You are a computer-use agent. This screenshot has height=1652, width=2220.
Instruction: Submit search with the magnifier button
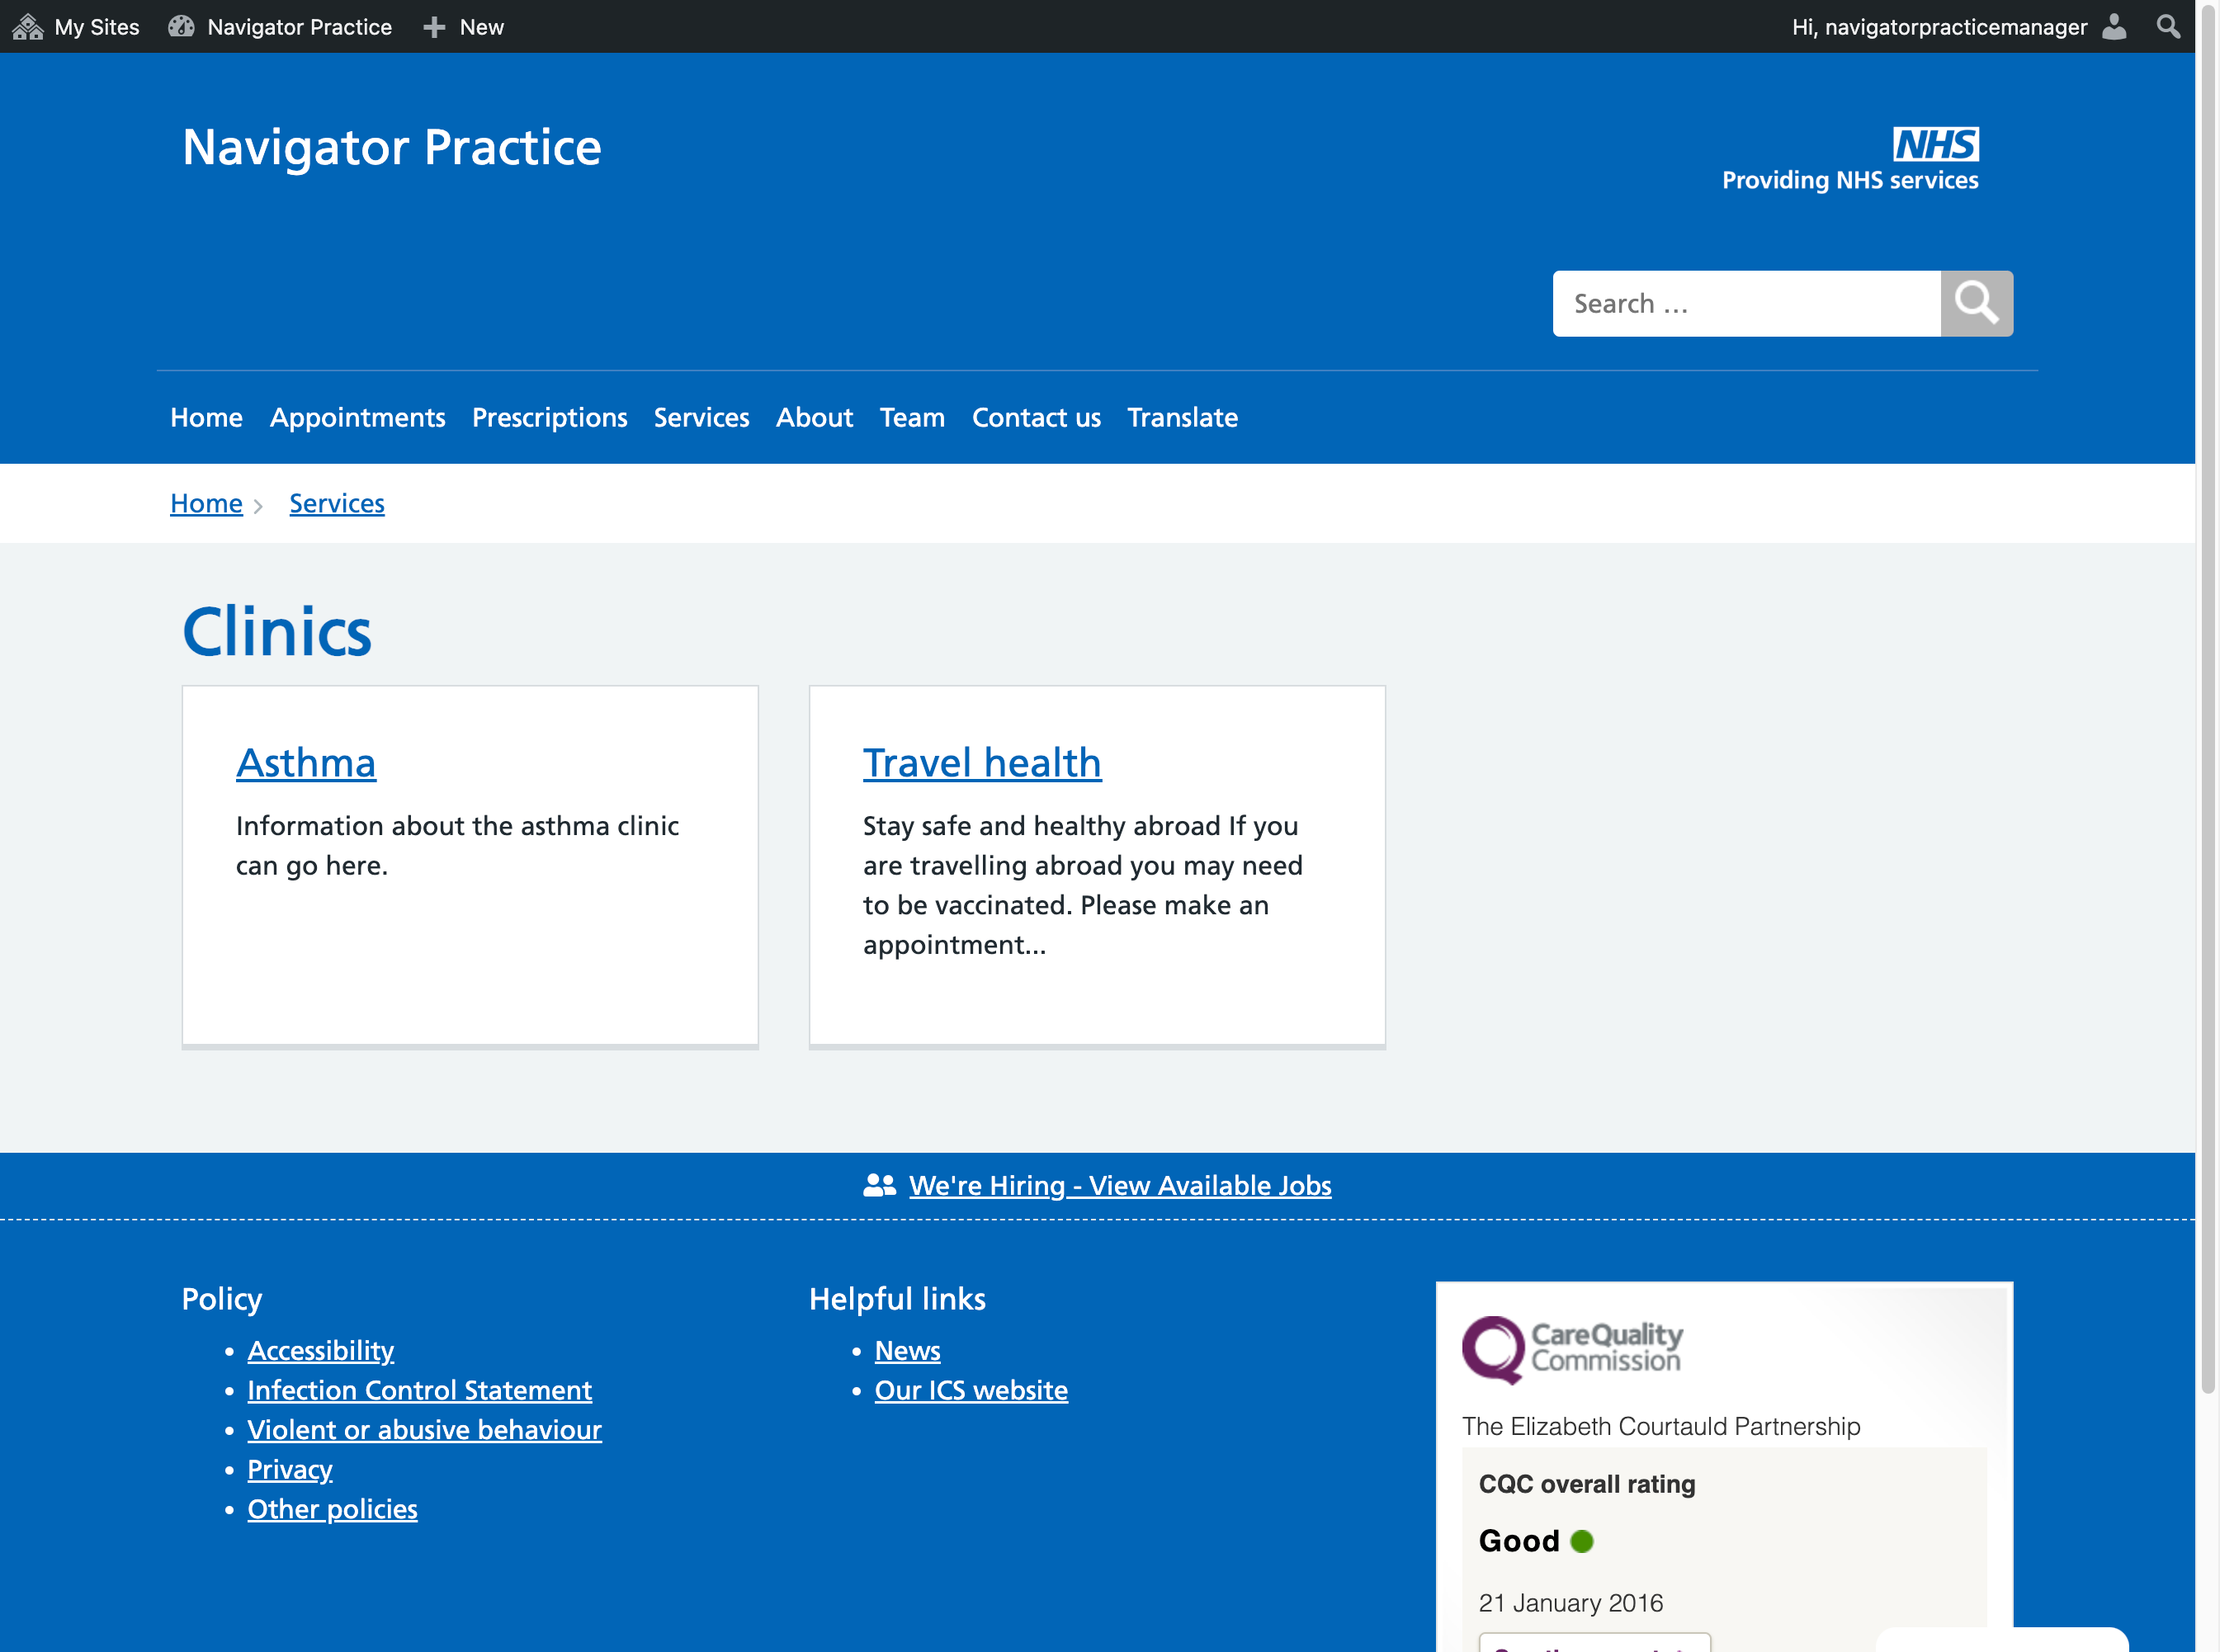click(x=1976, y=303)
